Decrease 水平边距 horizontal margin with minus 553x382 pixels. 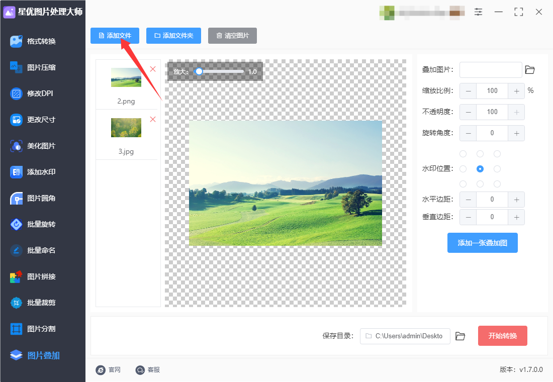[x=469, y=200]
